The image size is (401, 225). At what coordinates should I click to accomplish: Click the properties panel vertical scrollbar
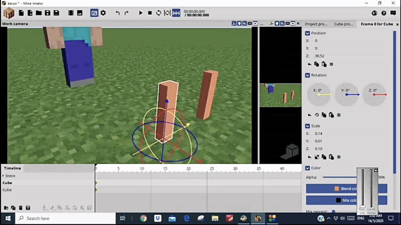point(395,102)
